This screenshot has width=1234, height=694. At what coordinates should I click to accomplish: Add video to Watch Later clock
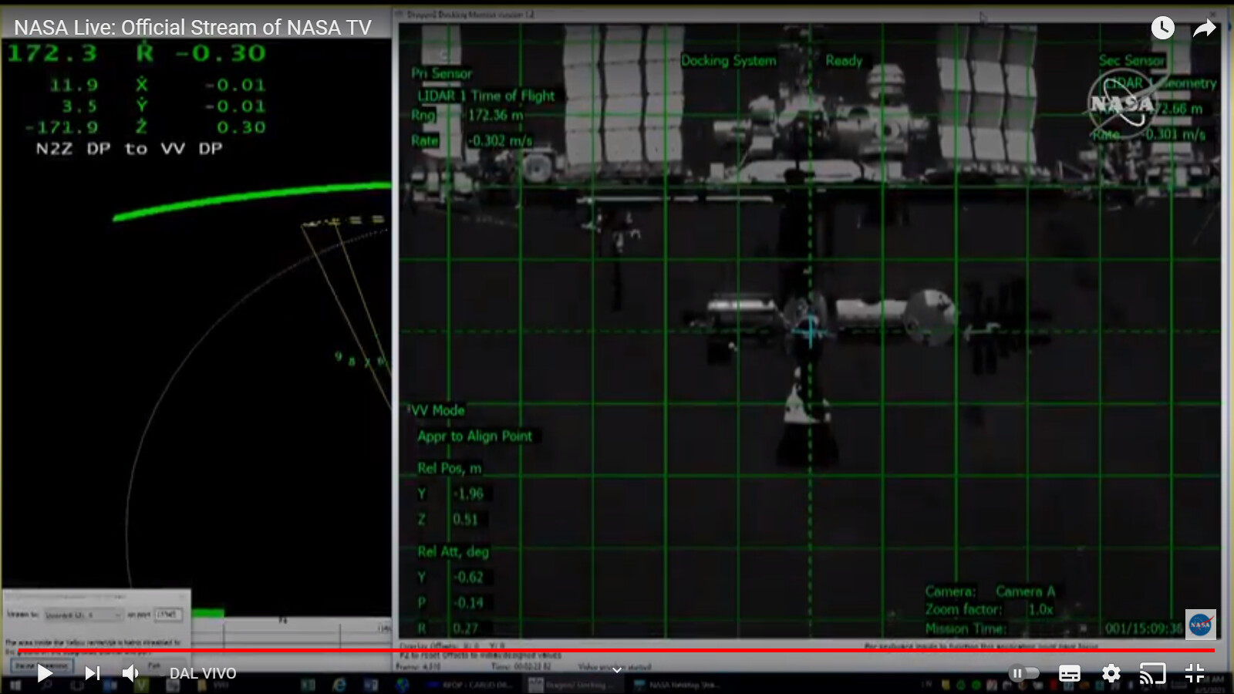pyautogui.click(x=1162, y=29)
